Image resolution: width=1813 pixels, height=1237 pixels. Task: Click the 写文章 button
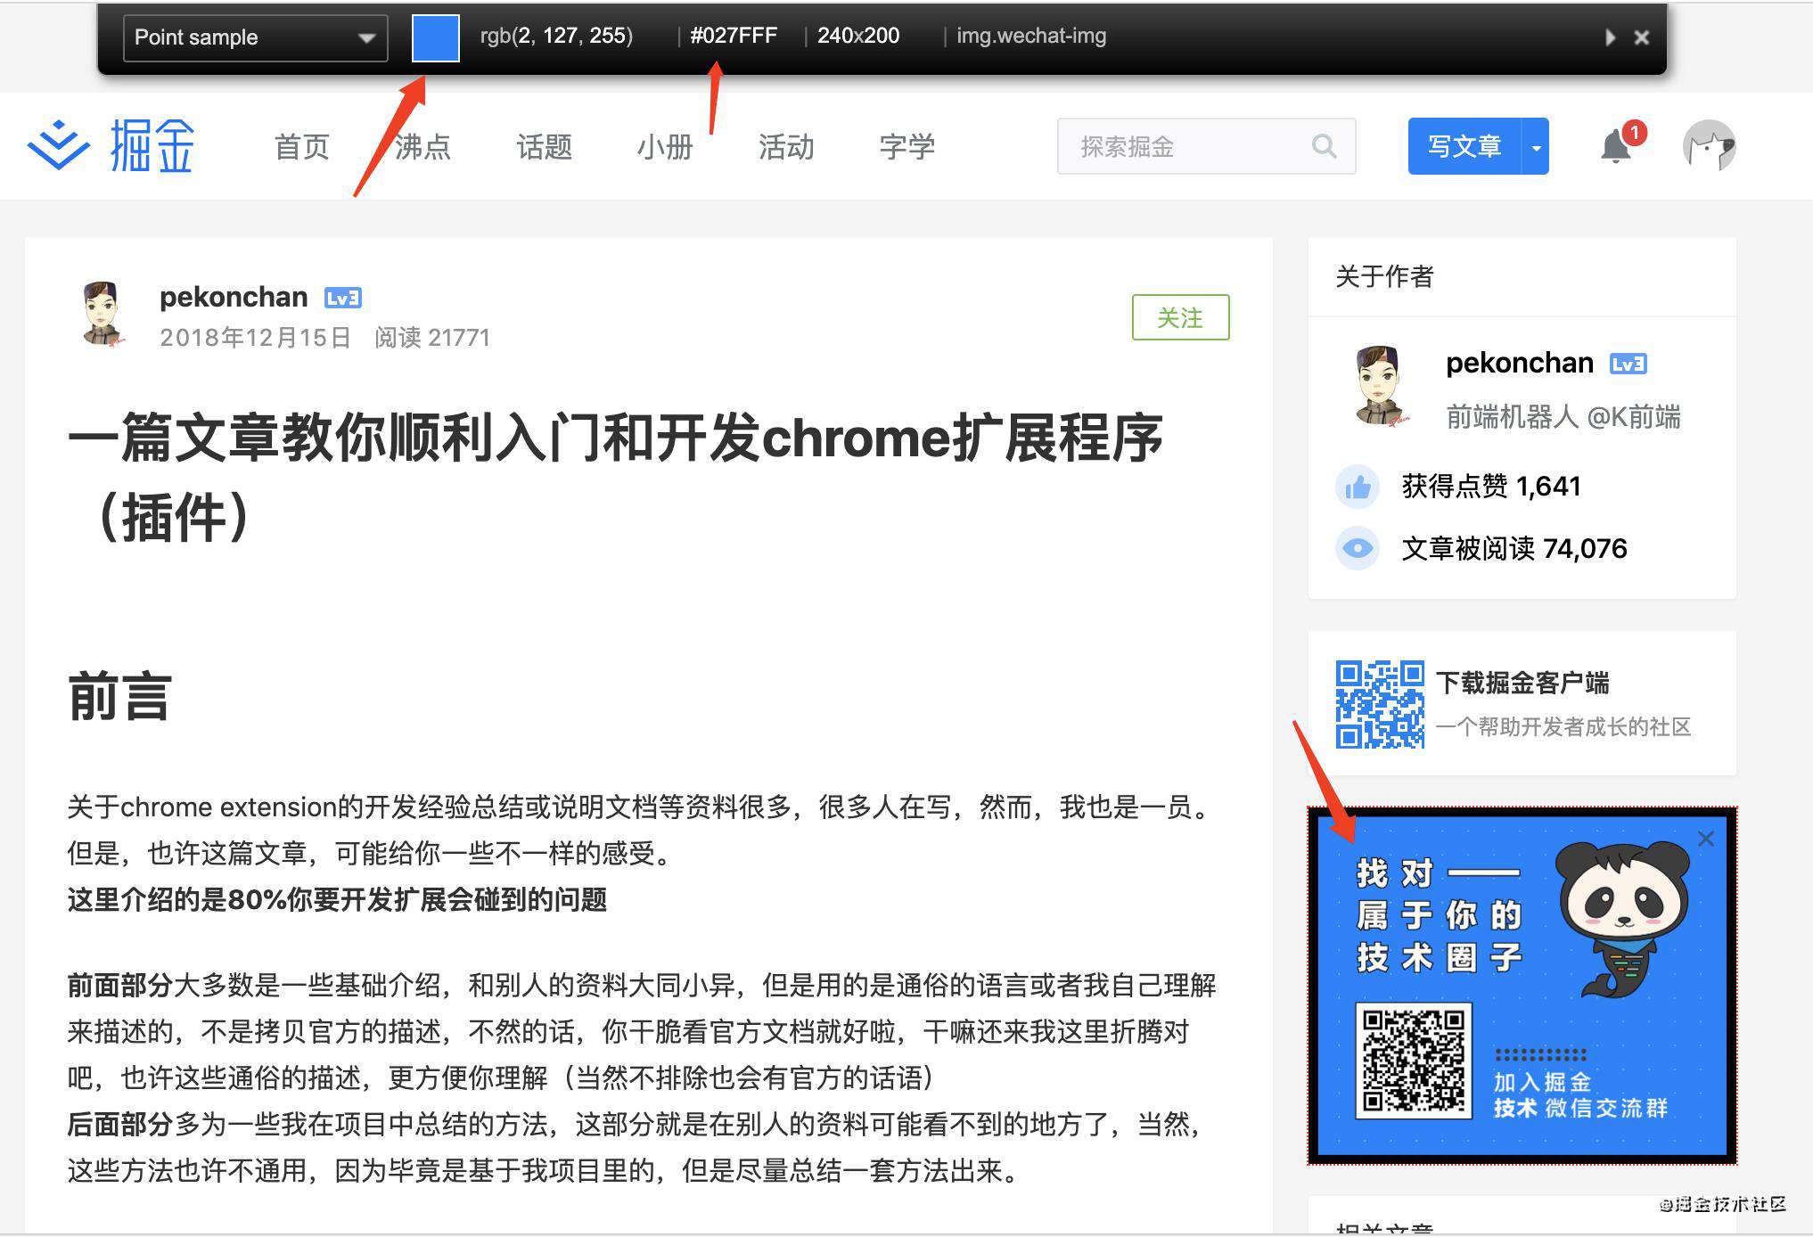point(1464,146)
